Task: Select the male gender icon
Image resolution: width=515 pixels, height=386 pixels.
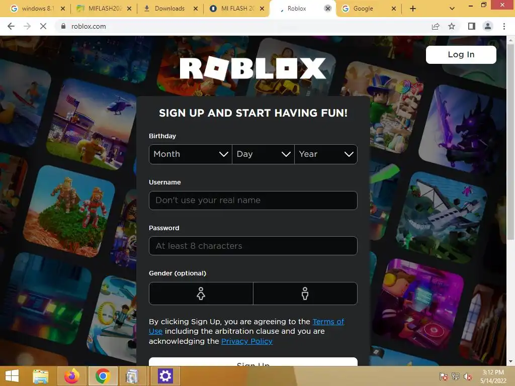Action: point(305,294)
